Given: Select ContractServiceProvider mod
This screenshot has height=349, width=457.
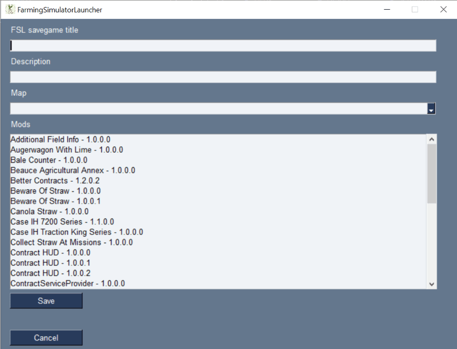Looking at the screenshot, I should click(218, 283).
